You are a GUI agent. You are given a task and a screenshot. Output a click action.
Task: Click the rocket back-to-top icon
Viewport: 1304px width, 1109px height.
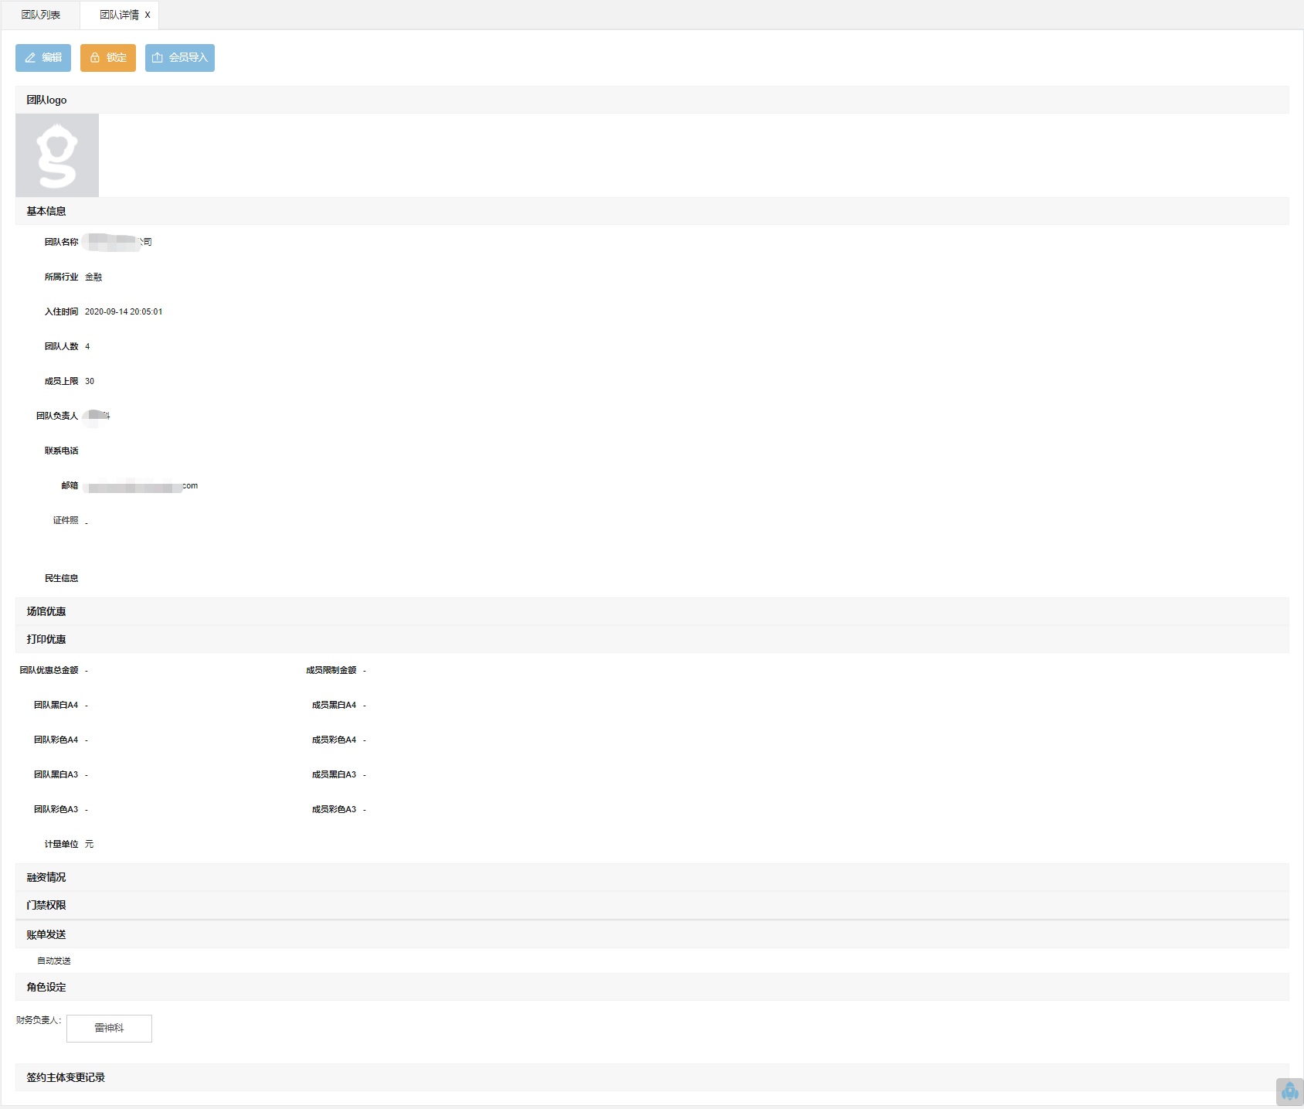pyautogui.click(x=1289, y=1091)
